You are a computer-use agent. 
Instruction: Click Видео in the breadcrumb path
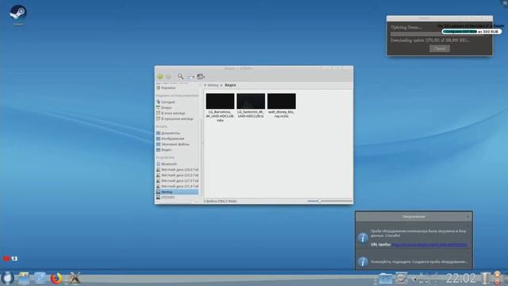(230, 85)
